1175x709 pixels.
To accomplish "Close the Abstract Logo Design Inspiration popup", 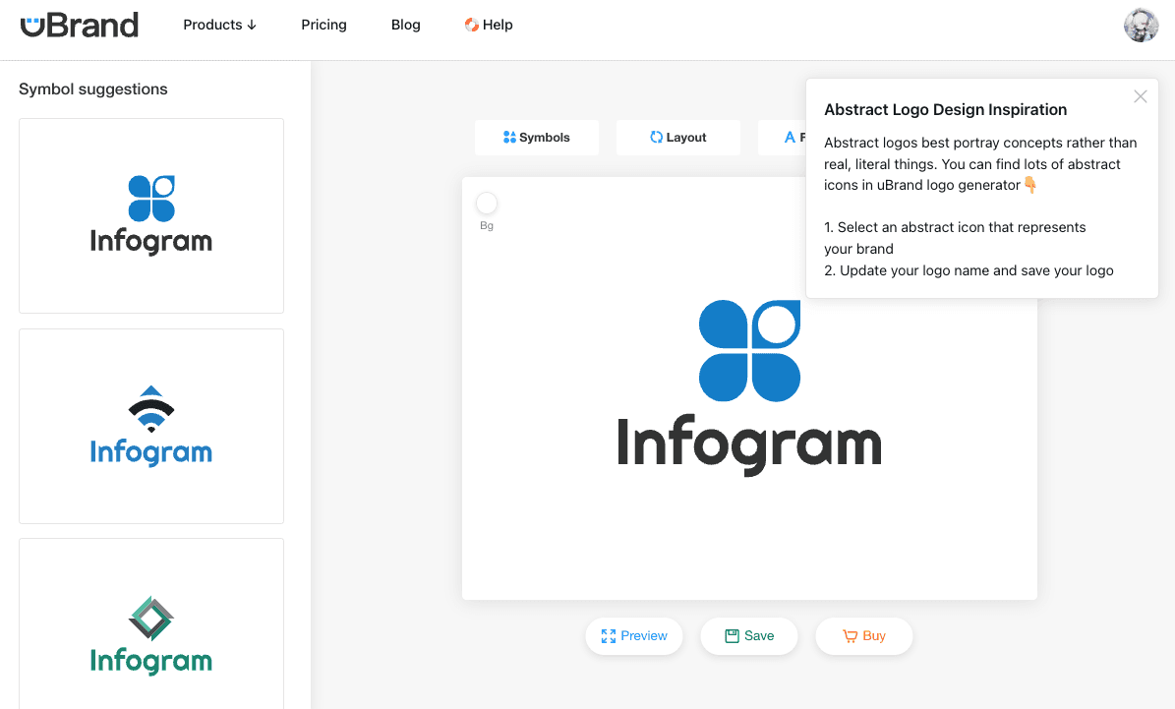I will click(x=1140, y=96).
